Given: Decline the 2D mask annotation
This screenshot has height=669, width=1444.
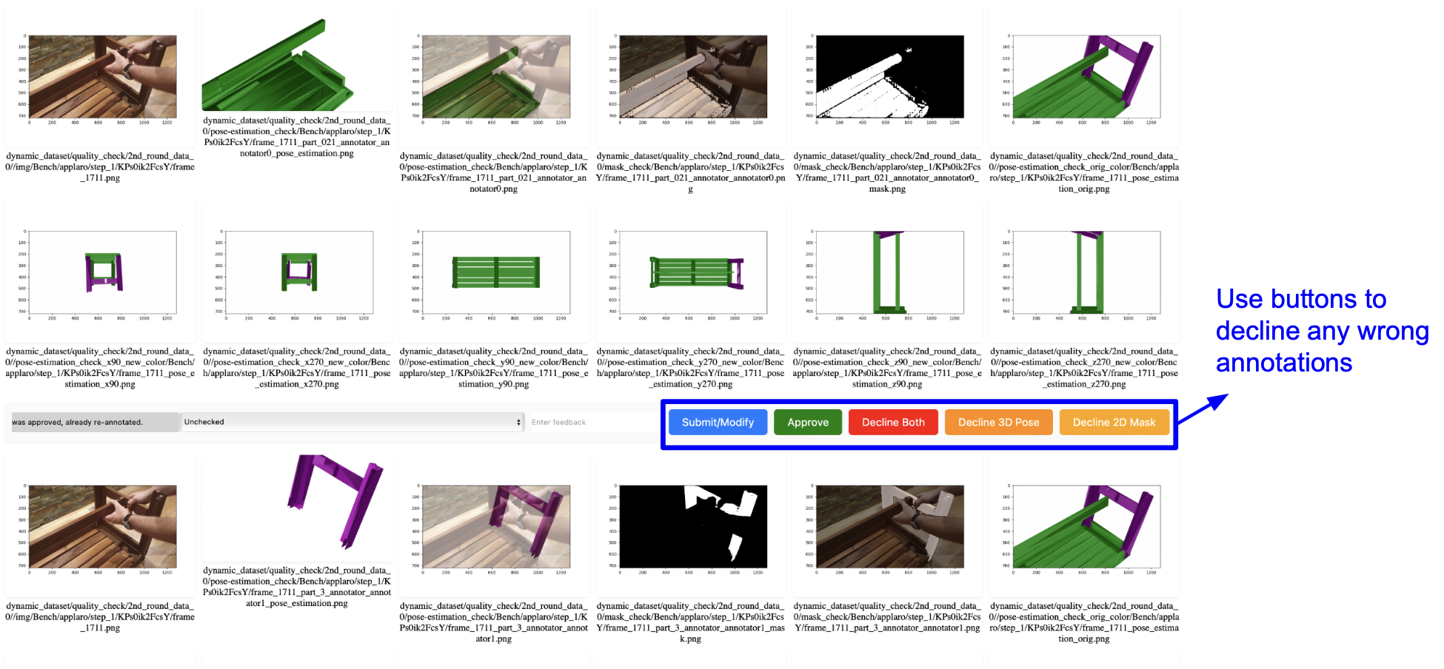Looking at the screenshot, I should [x=1114, y=422].
